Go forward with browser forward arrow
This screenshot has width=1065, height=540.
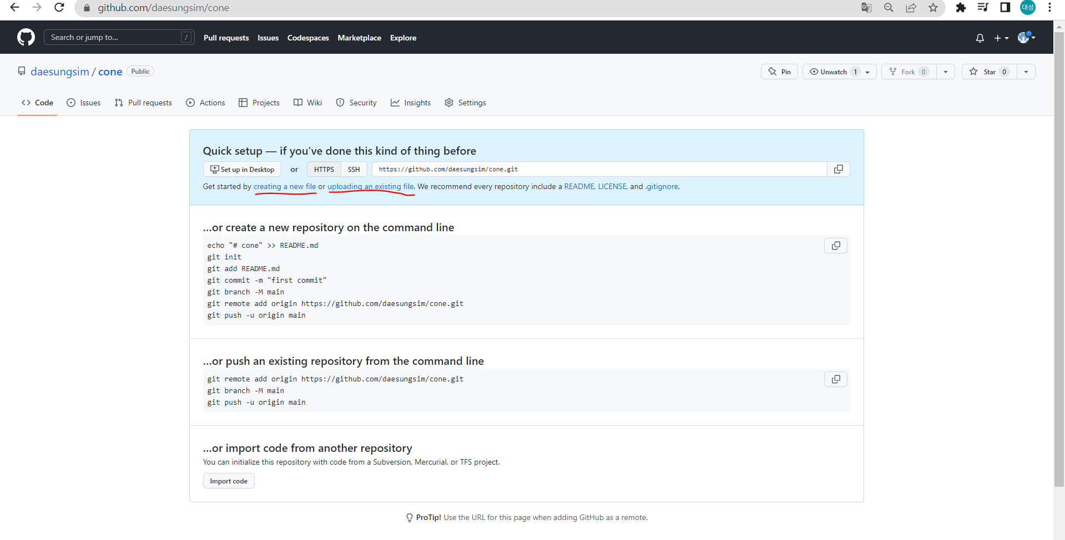click(x=37, y=8)
